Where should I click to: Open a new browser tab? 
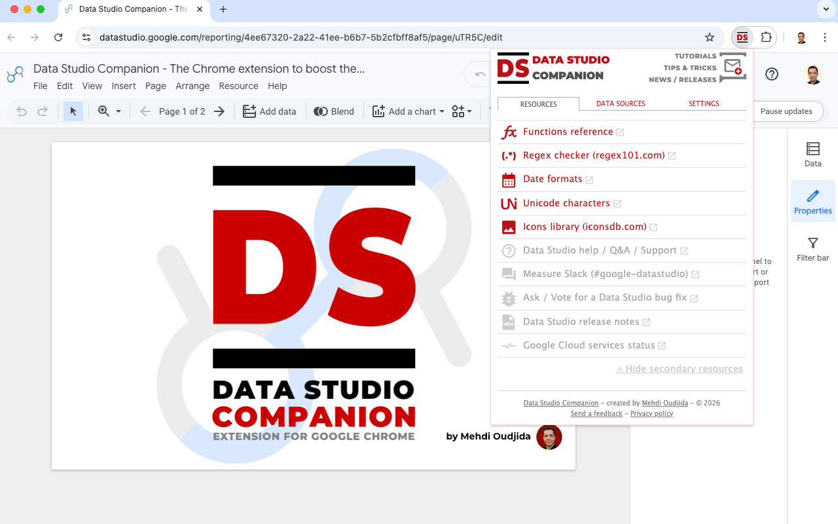223,9
